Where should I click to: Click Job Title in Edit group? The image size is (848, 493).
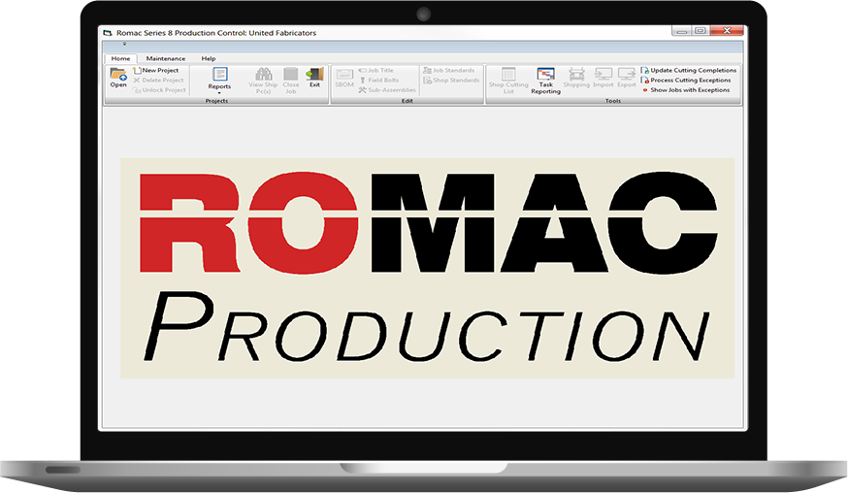(375, 70)
